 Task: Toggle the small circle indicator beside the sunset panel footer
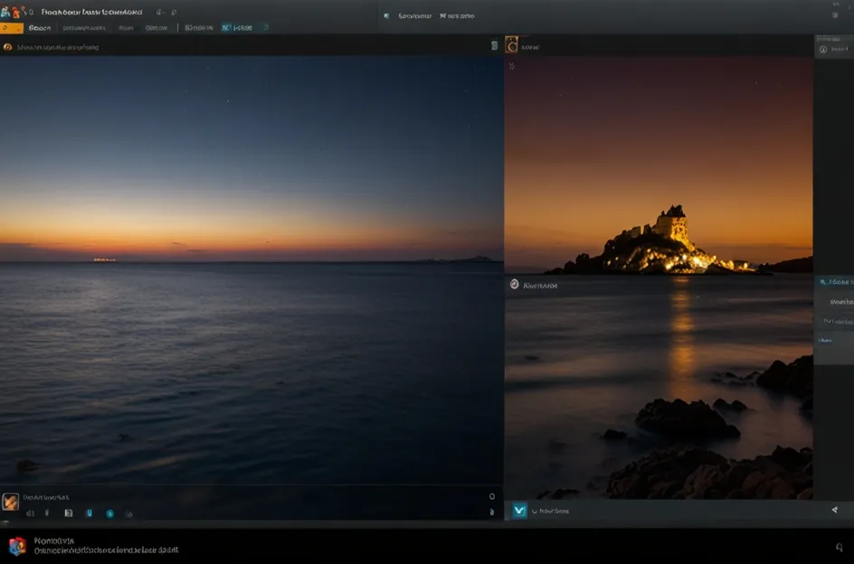492,496
